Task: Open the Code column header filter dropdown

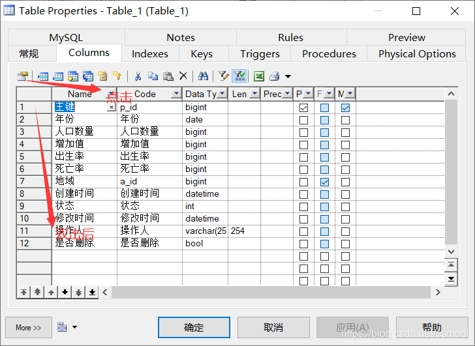Action: pyautogui.click(x=176, y=94)
